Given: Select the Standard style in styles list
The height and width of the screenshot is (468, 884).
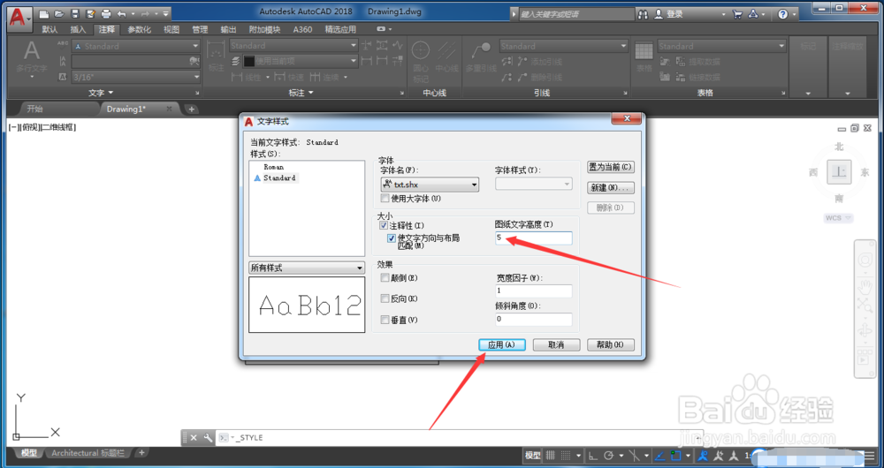Looking at the screenshot, I should (x=279, y=178).
